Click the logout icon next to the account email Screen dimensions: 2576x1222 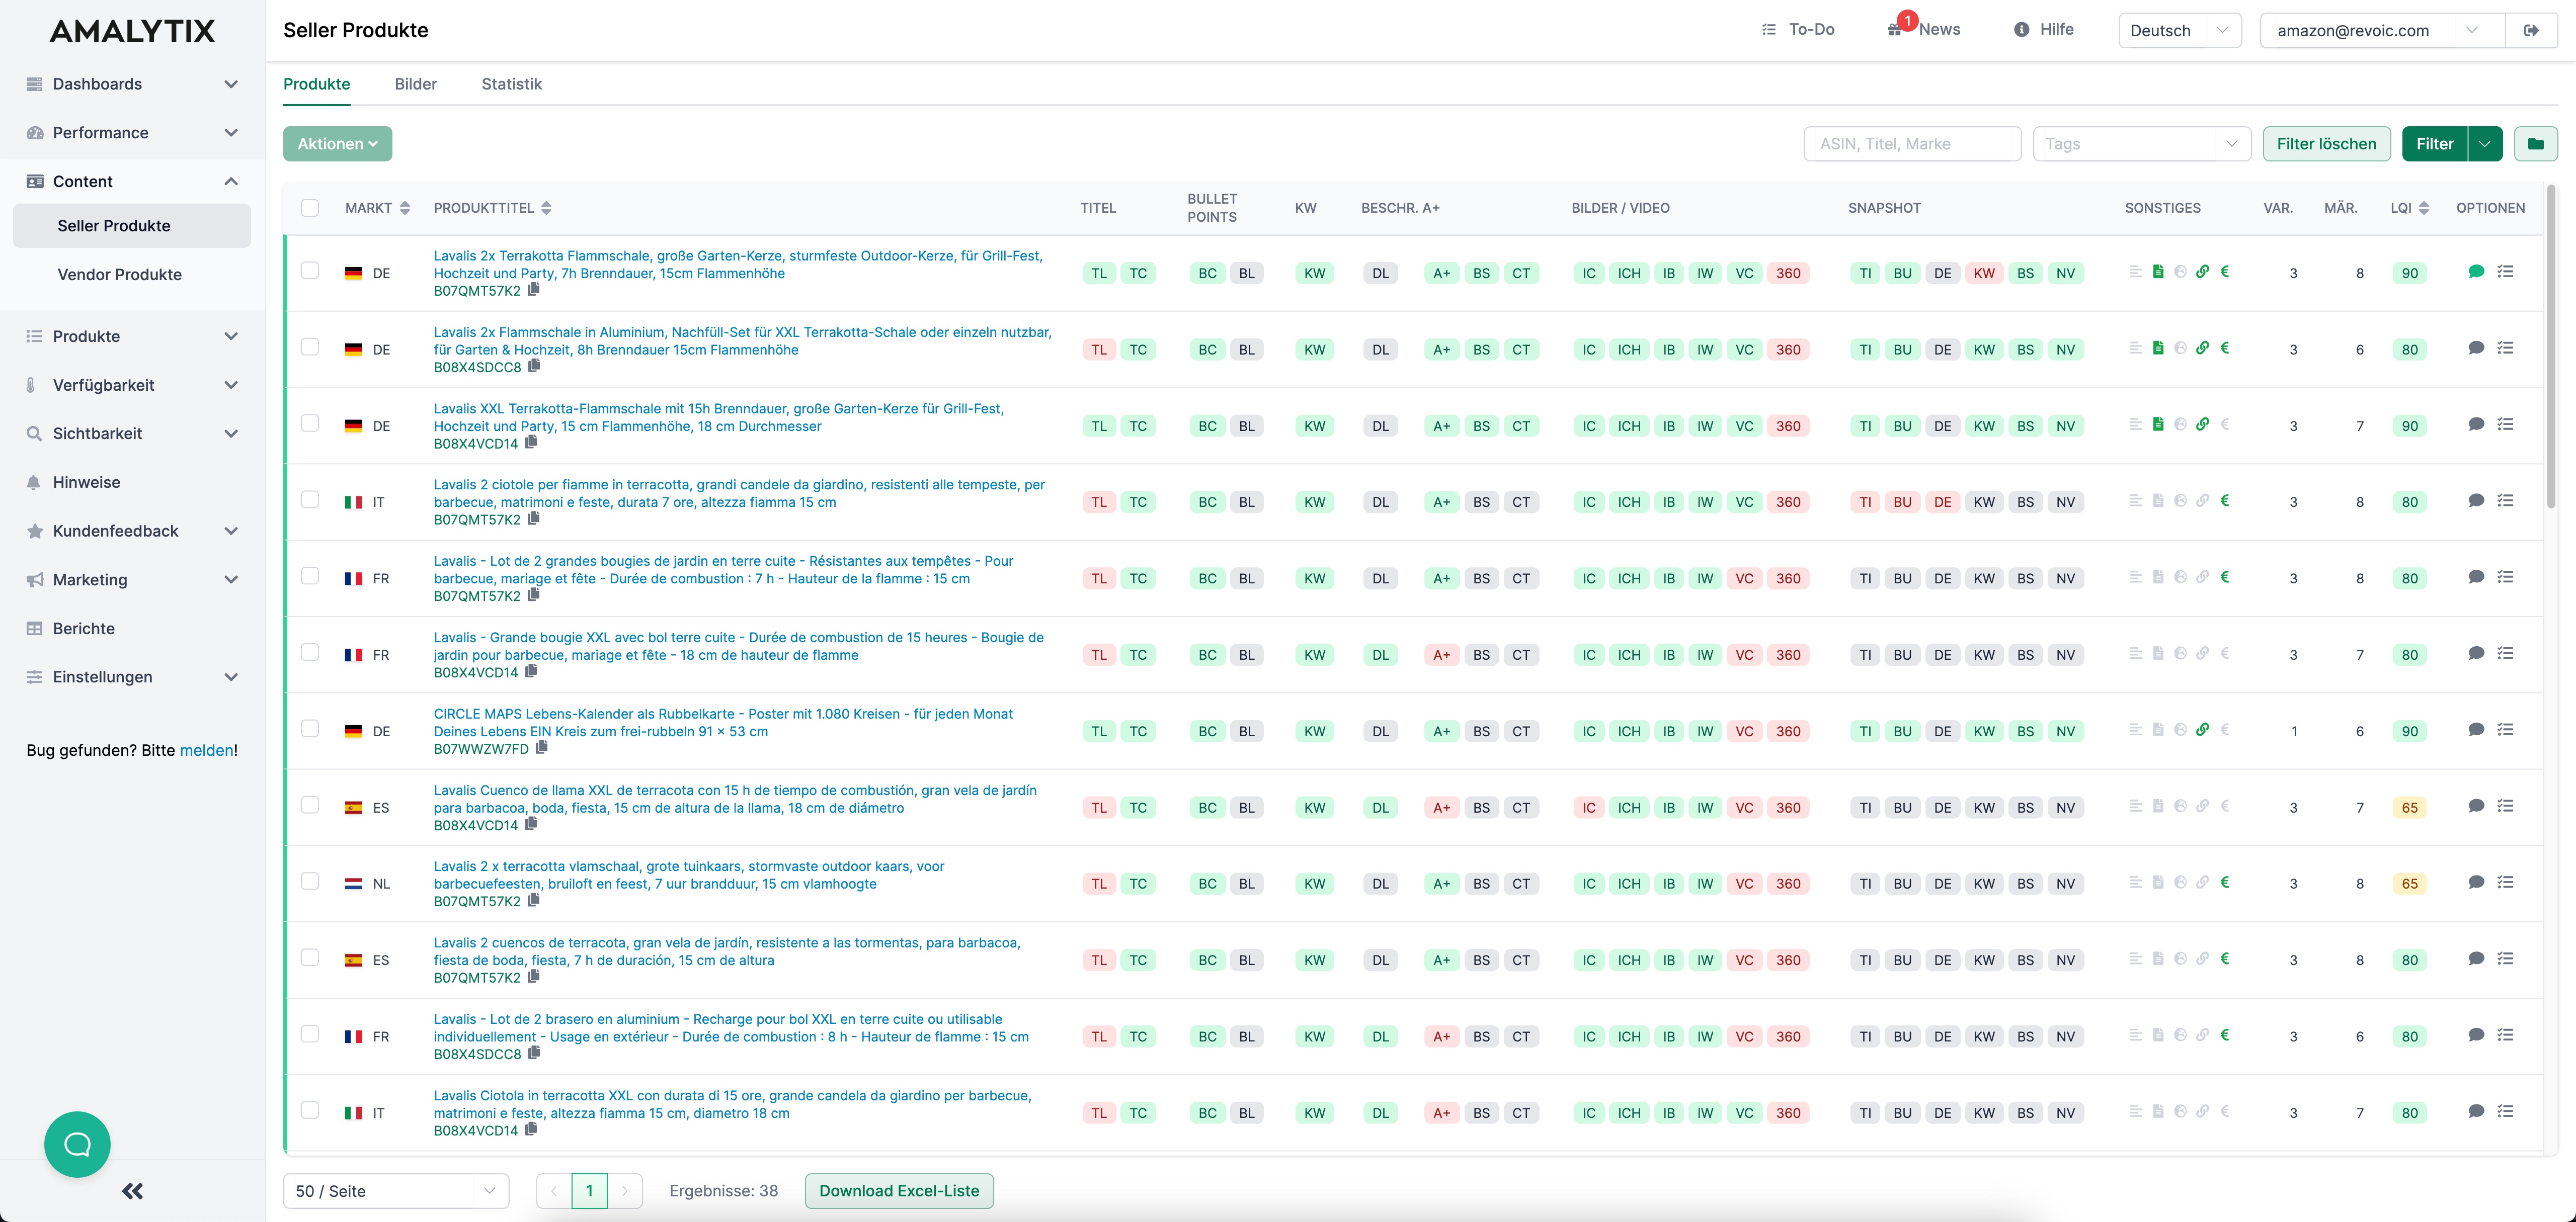2531,30
